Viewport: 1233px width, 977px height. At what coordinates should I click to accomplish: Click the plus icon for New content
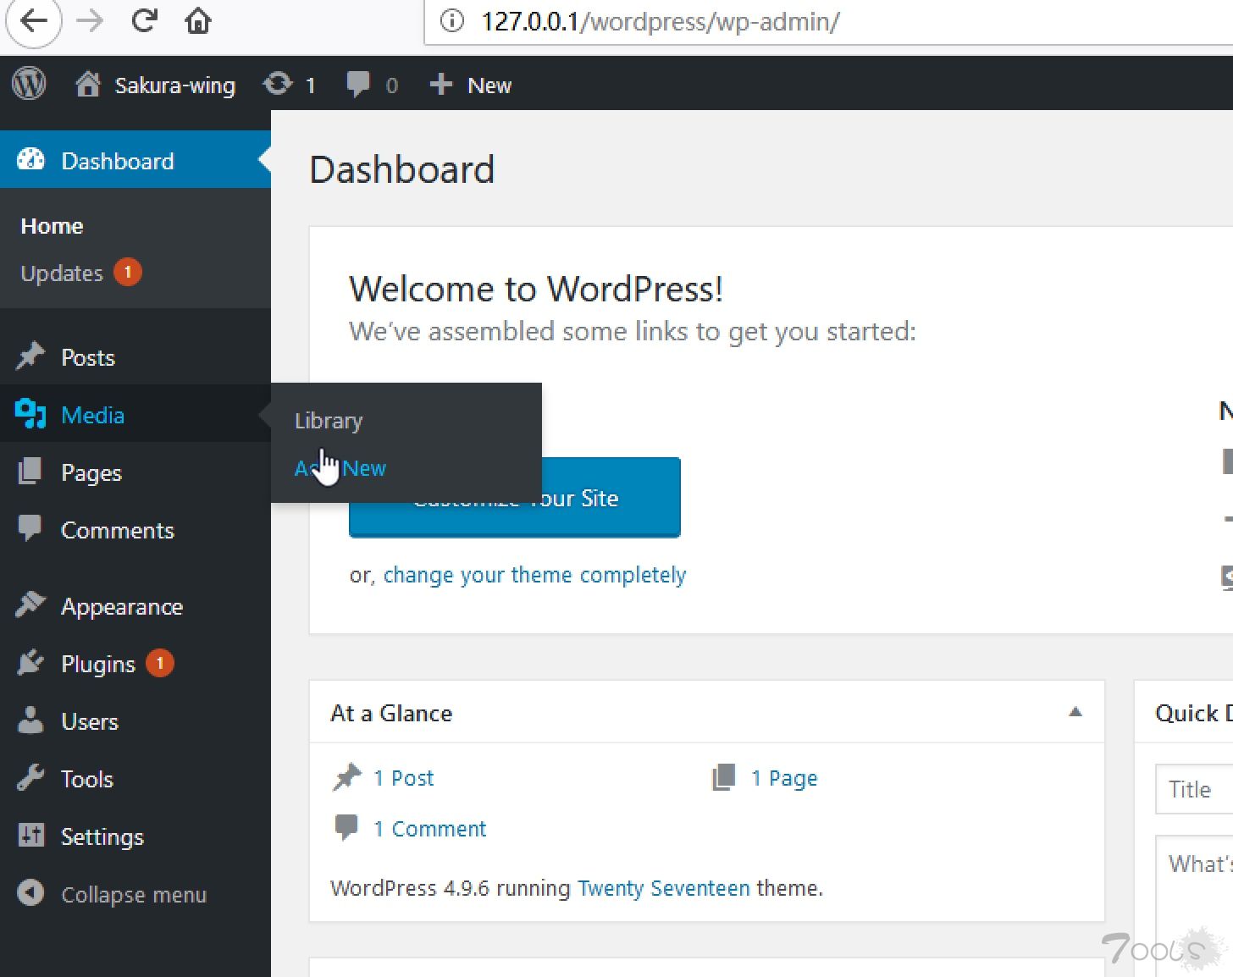coord(440,84)
